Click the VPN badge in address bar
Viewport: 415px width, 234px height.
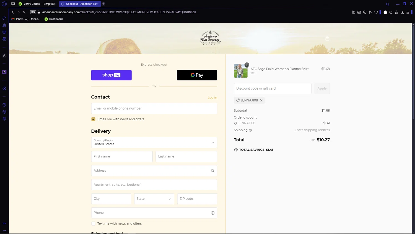point(33,12)
